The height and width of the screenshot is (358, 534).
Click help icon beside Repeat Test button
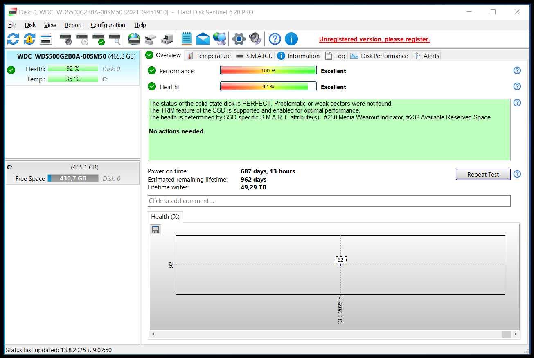[x=517, y=174]
